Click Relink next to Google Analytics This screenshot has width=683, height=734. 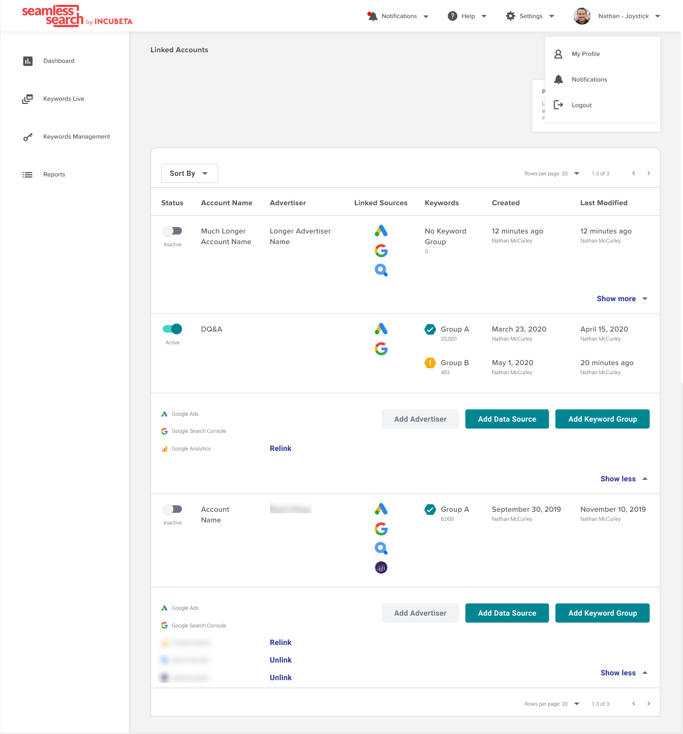pyautogui.click(x=280, y=448)
